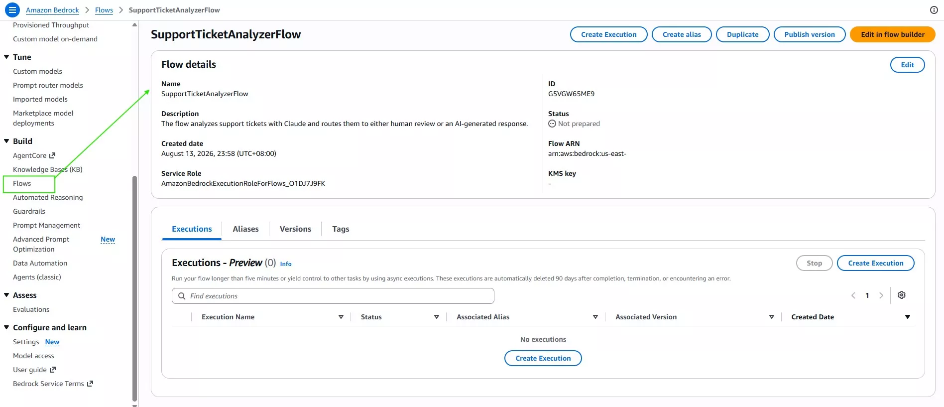The image size is (944, 407).
Task: Open the Flows breadcrumb link
Action: pos(104,10)
